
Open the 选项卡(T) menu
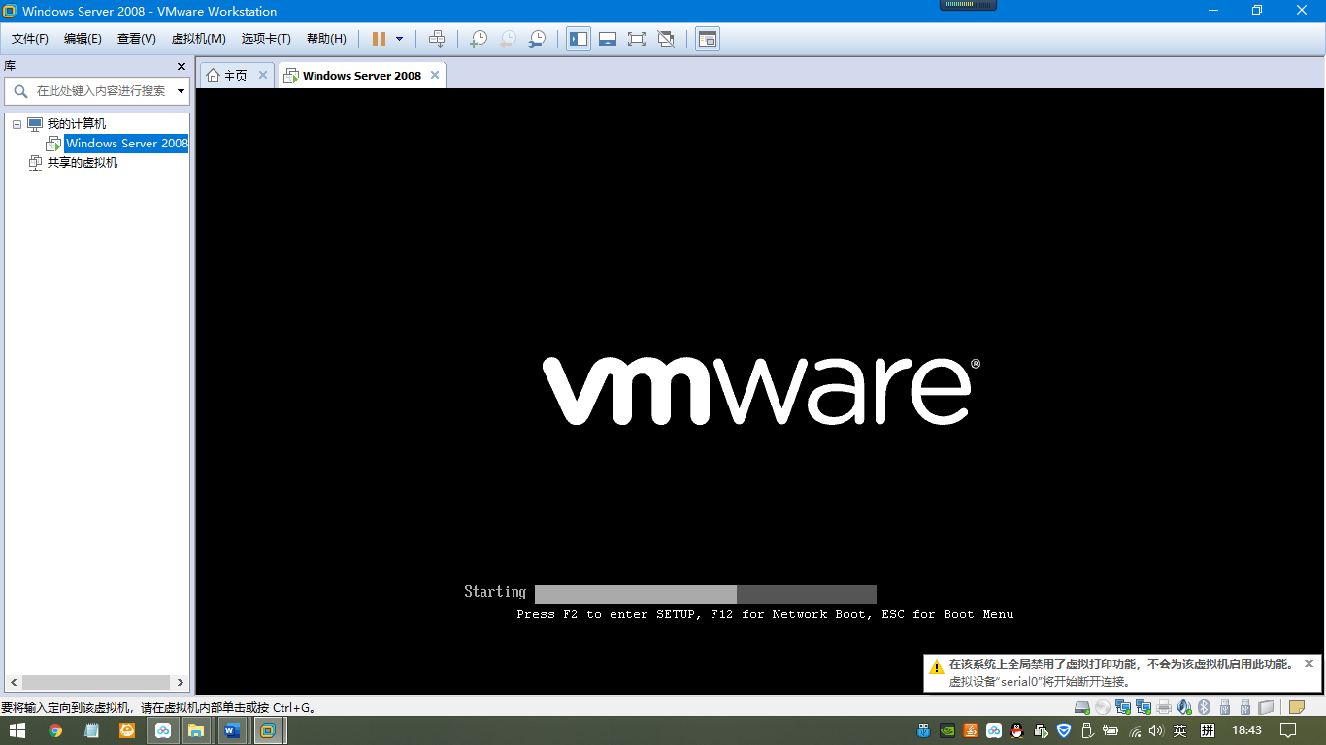coord(266,39)
